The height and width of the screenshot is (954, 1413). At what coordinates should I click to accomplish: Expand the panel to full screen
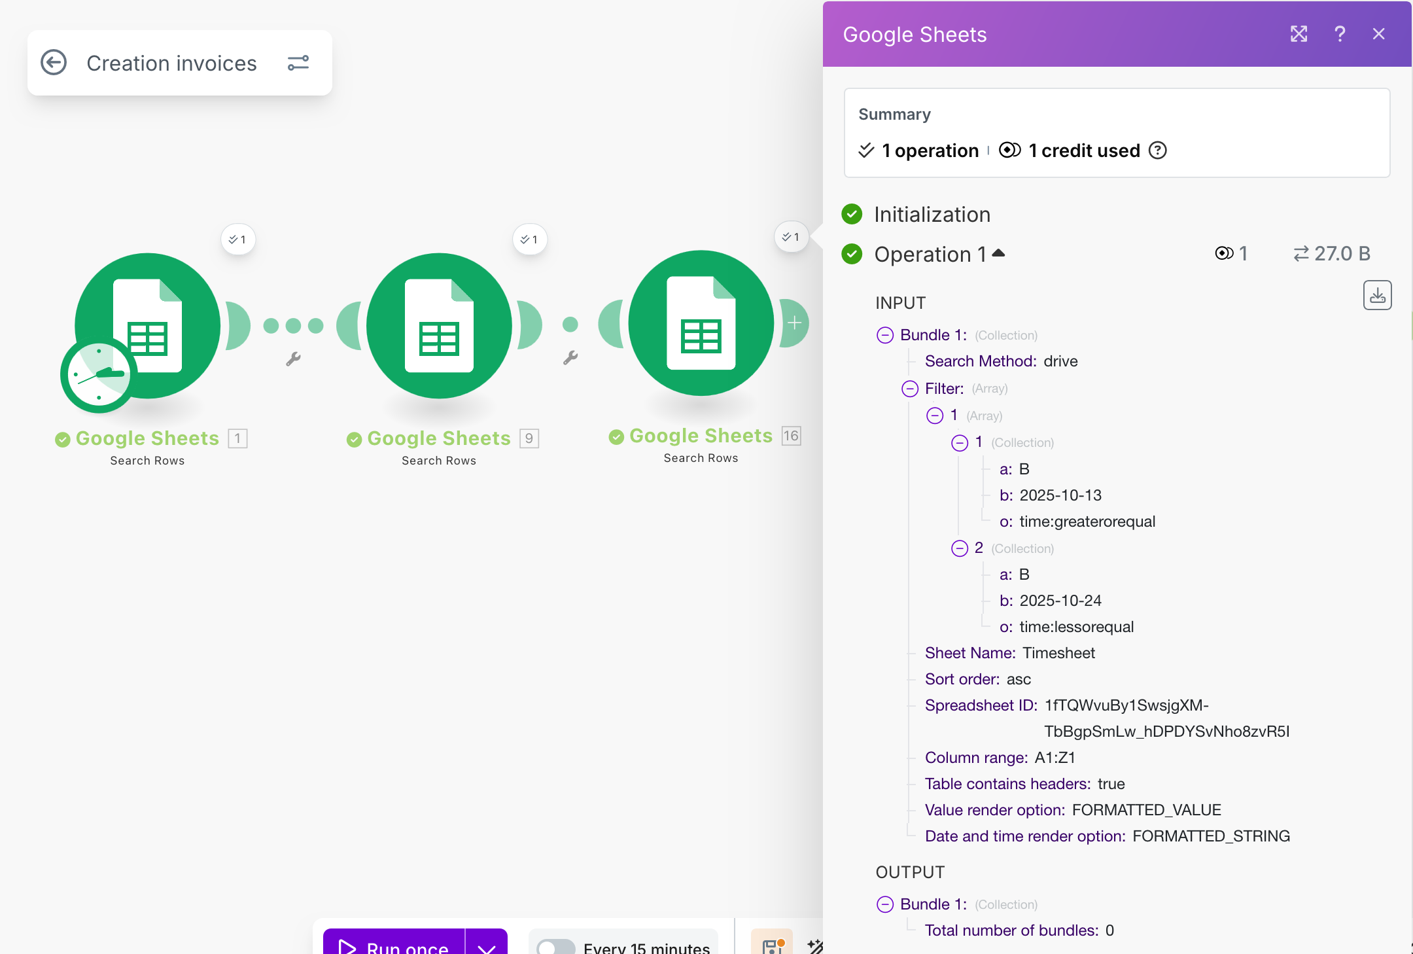coord(1299,34)
